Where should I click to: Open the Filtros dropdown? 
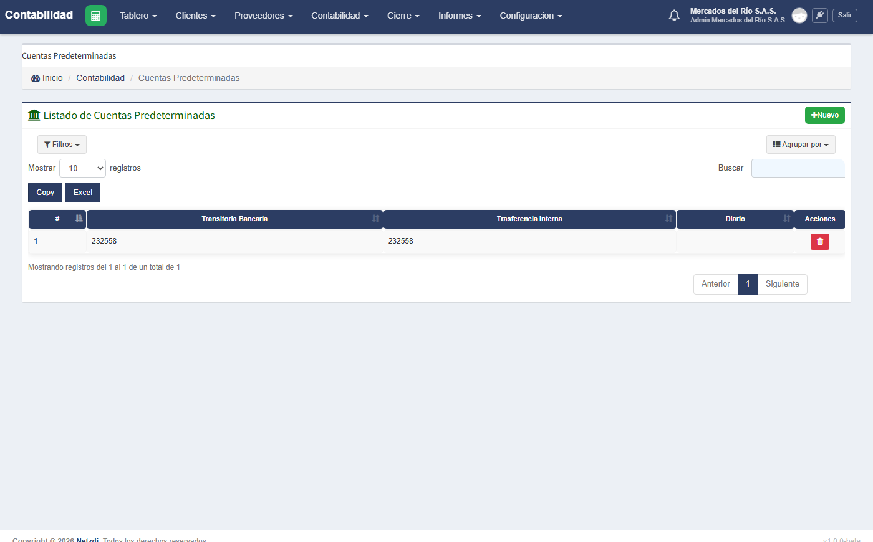62,145
